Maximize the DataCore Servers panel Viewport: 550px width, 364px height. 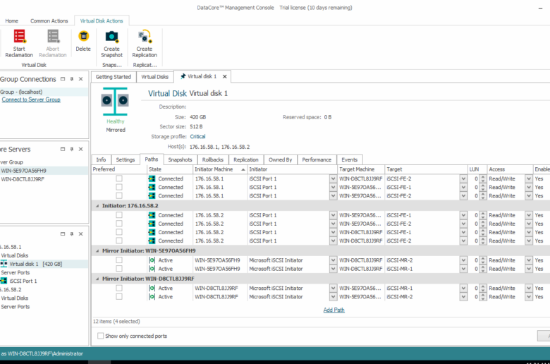tap(63, 149)
